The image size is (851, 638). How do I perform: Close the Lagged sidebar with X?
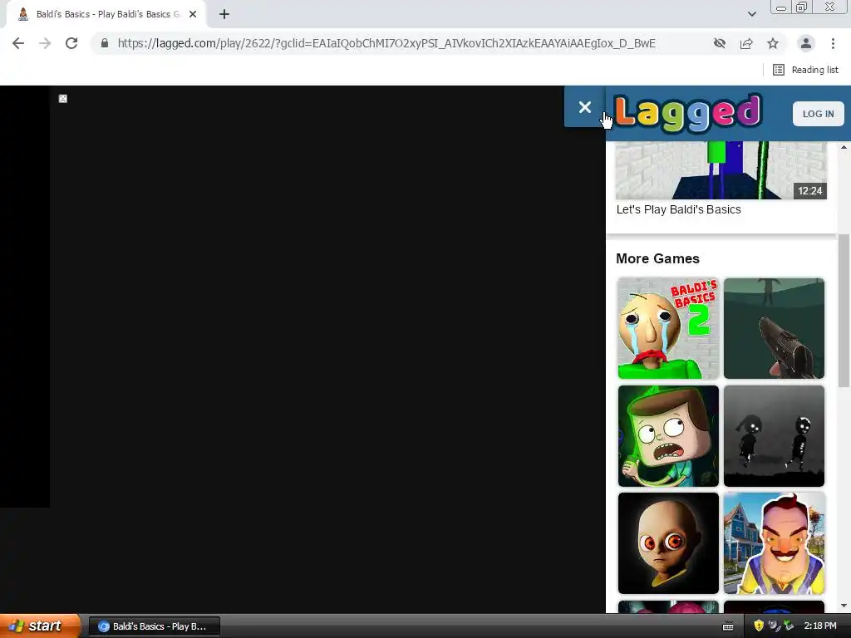tap(584, 107)
